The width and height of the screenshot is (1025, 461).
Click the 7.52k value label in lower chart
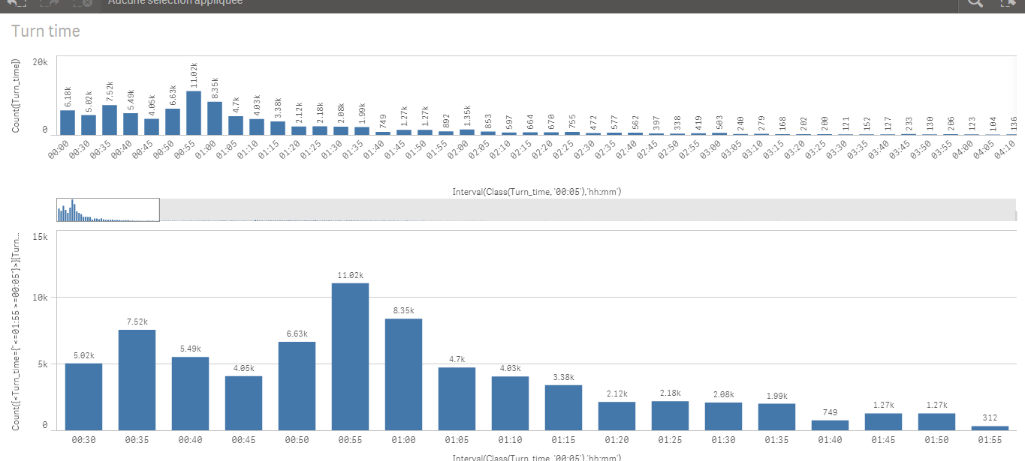pos(137,322)
